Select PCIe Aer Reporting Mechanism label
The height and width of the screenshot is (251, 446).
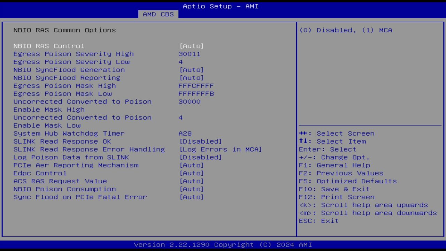coord(76,165)
